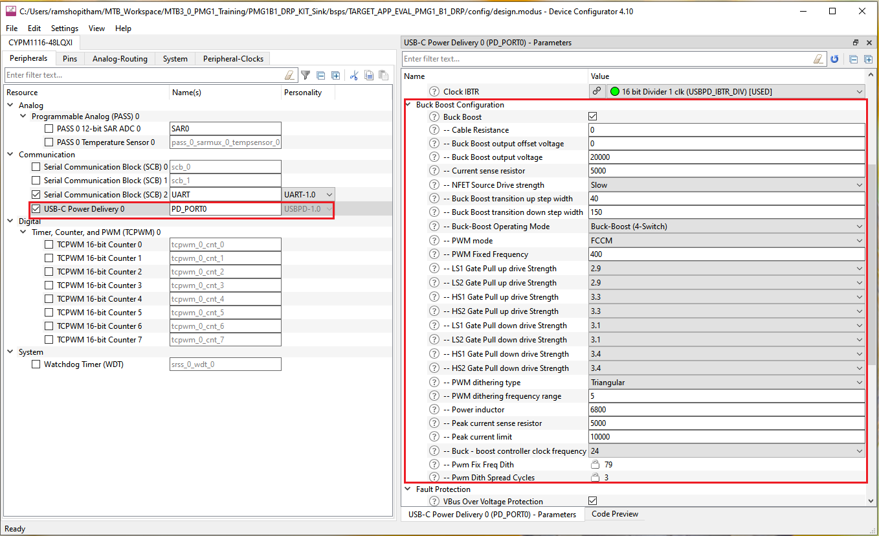Open help icon for Peak current limit
879x536 pixels.
(434, 437)
